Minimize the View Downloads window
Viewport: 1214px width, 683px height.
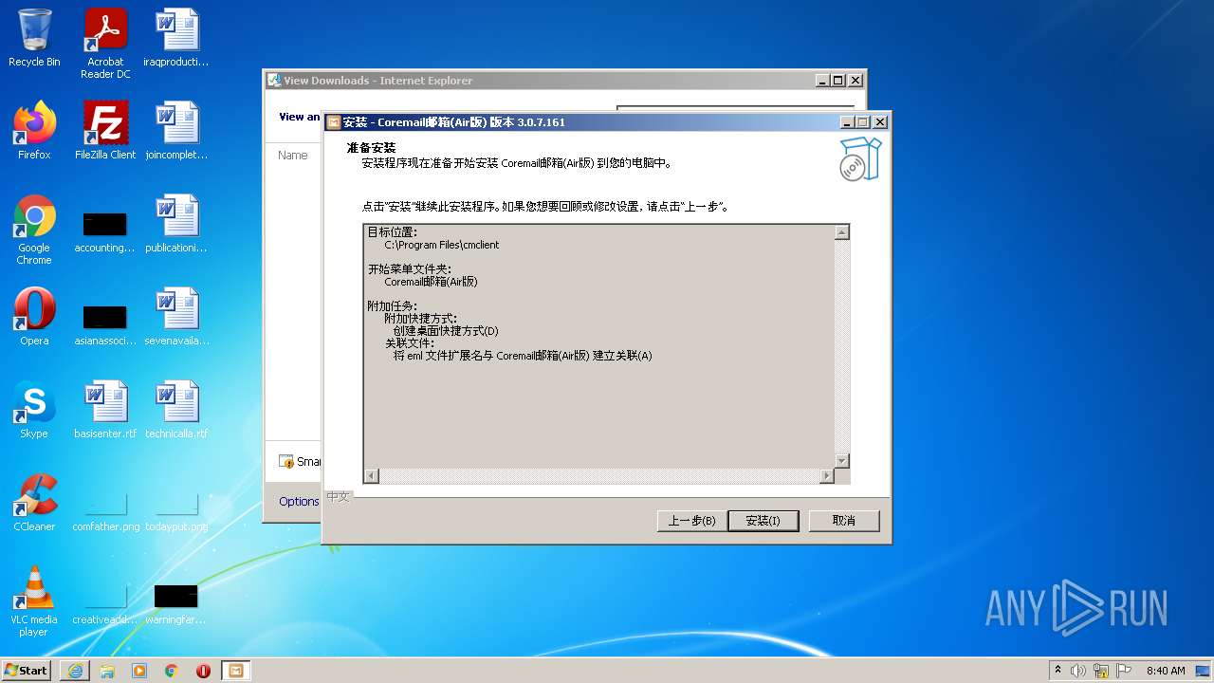click(x=822, y=81)
